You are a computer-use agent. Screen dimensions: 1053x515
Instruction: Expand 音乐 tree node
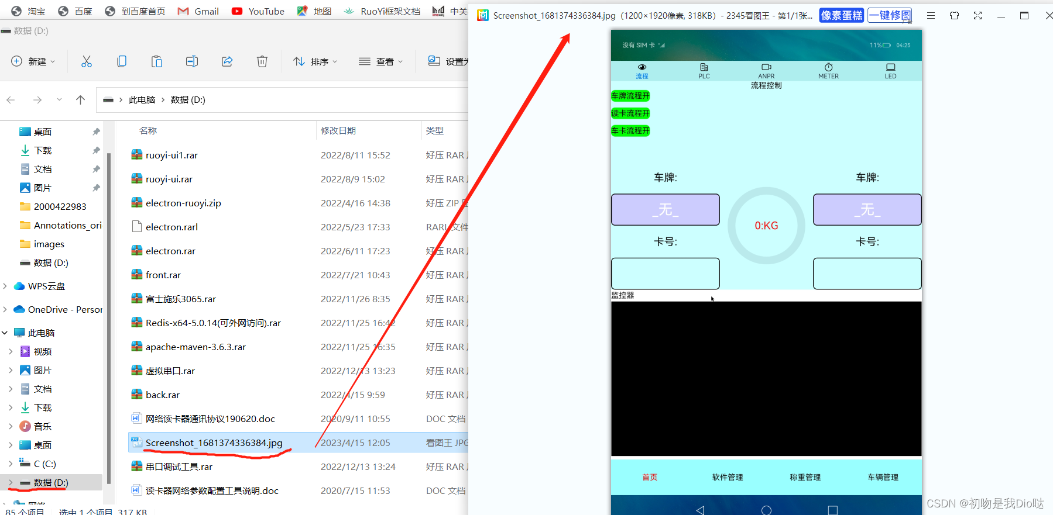coord(11,426)
